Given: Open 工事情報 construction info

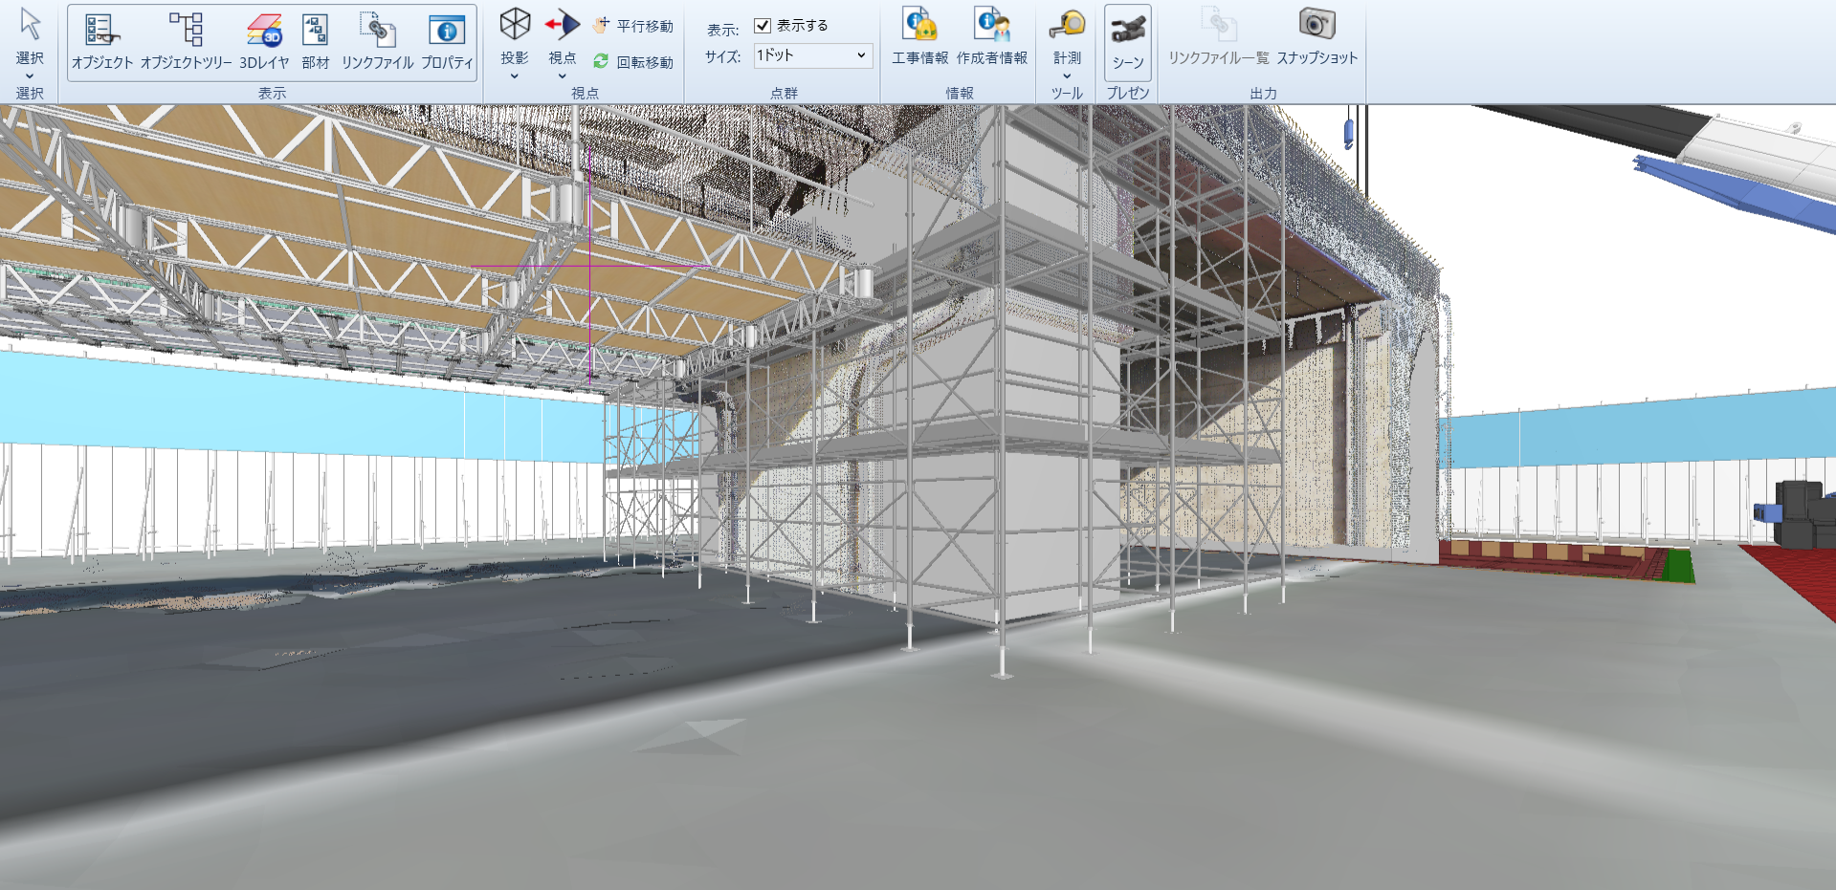Looking at the screenshot, I should pyautogui.click(x=919, y=38).
